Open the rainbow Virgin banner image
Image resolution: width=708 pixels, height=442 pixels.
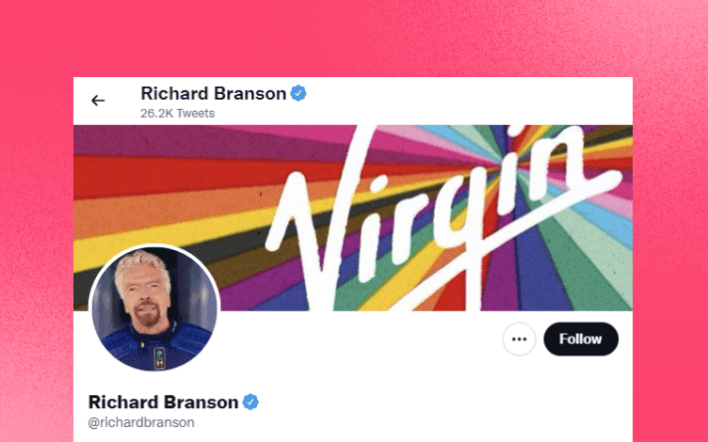353,218
